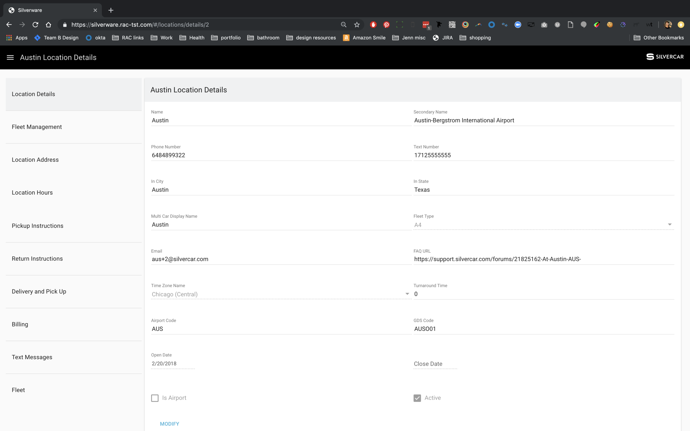The height and width of the screenshot is (431, 690).
Task: Open the Work bookmark folder
Action: click(x=161, y=38)
